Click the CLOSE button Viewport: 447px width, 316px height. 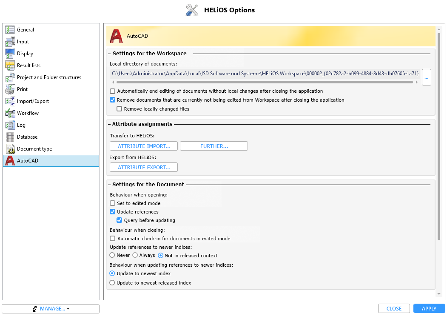coord(394,309)
